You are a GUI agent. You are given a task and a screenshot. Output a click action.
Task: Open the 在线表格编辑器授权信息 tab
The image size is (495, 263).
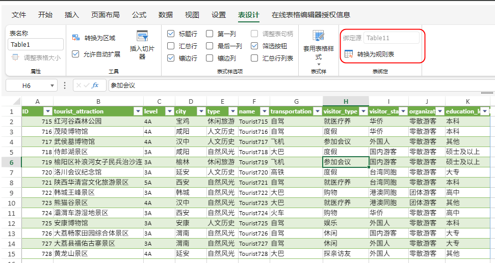pos(310,15)
